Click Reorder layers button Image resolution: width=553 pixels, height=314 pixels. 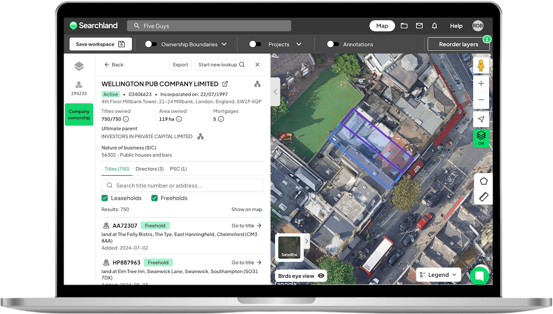[x=459, y=44]
